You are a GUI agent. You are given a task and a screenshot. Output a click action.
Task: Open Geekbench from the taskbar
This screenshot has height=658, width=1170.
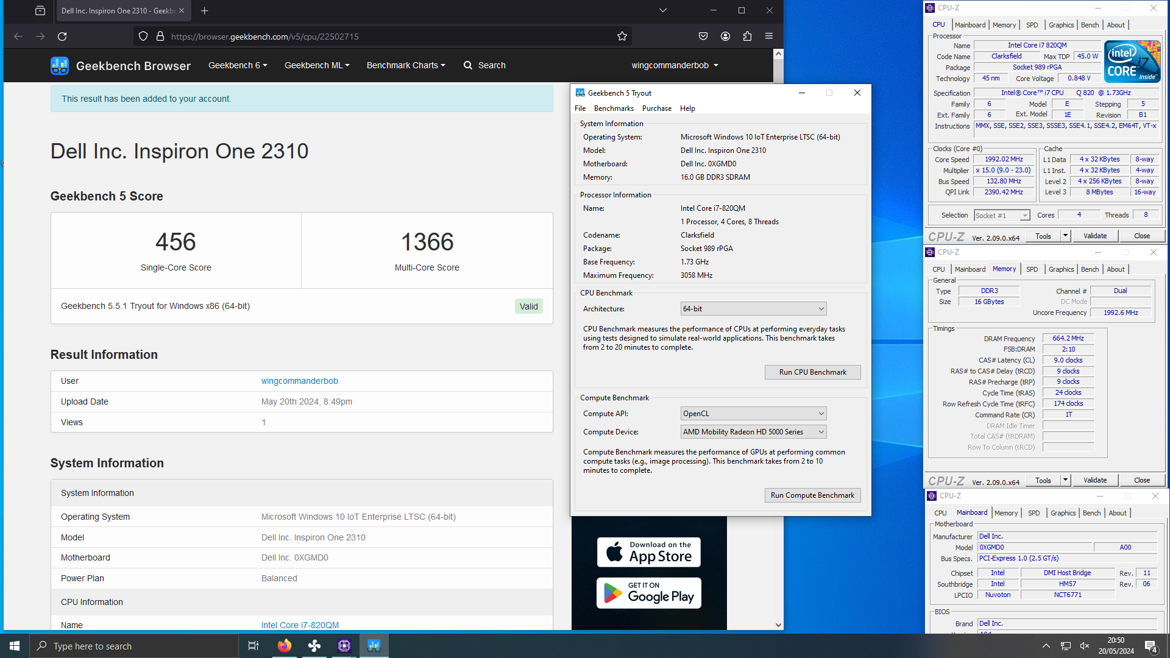coord(374,646)
